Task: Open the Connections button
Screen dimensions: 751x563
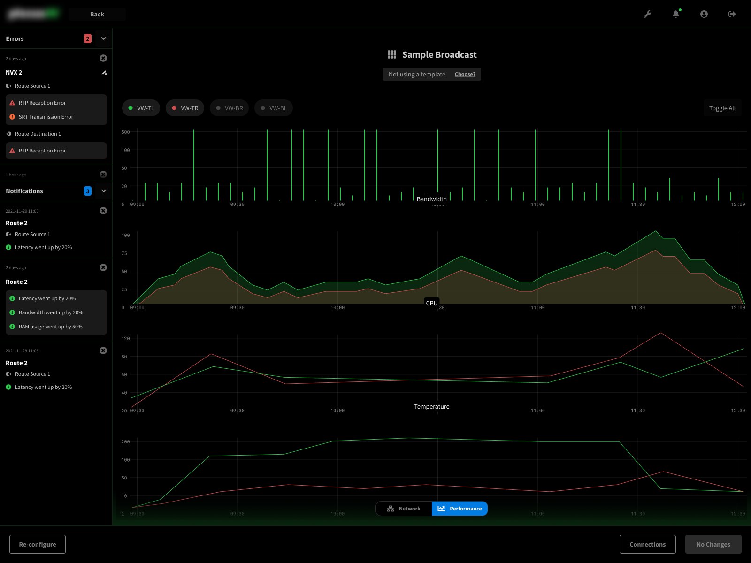Action: [x=647, y=544]
